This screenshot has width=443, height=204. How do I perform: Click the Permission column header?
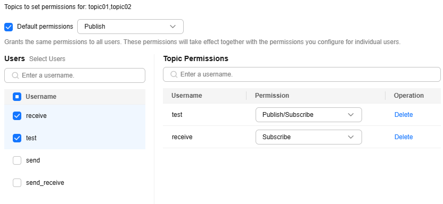point(272,96)
